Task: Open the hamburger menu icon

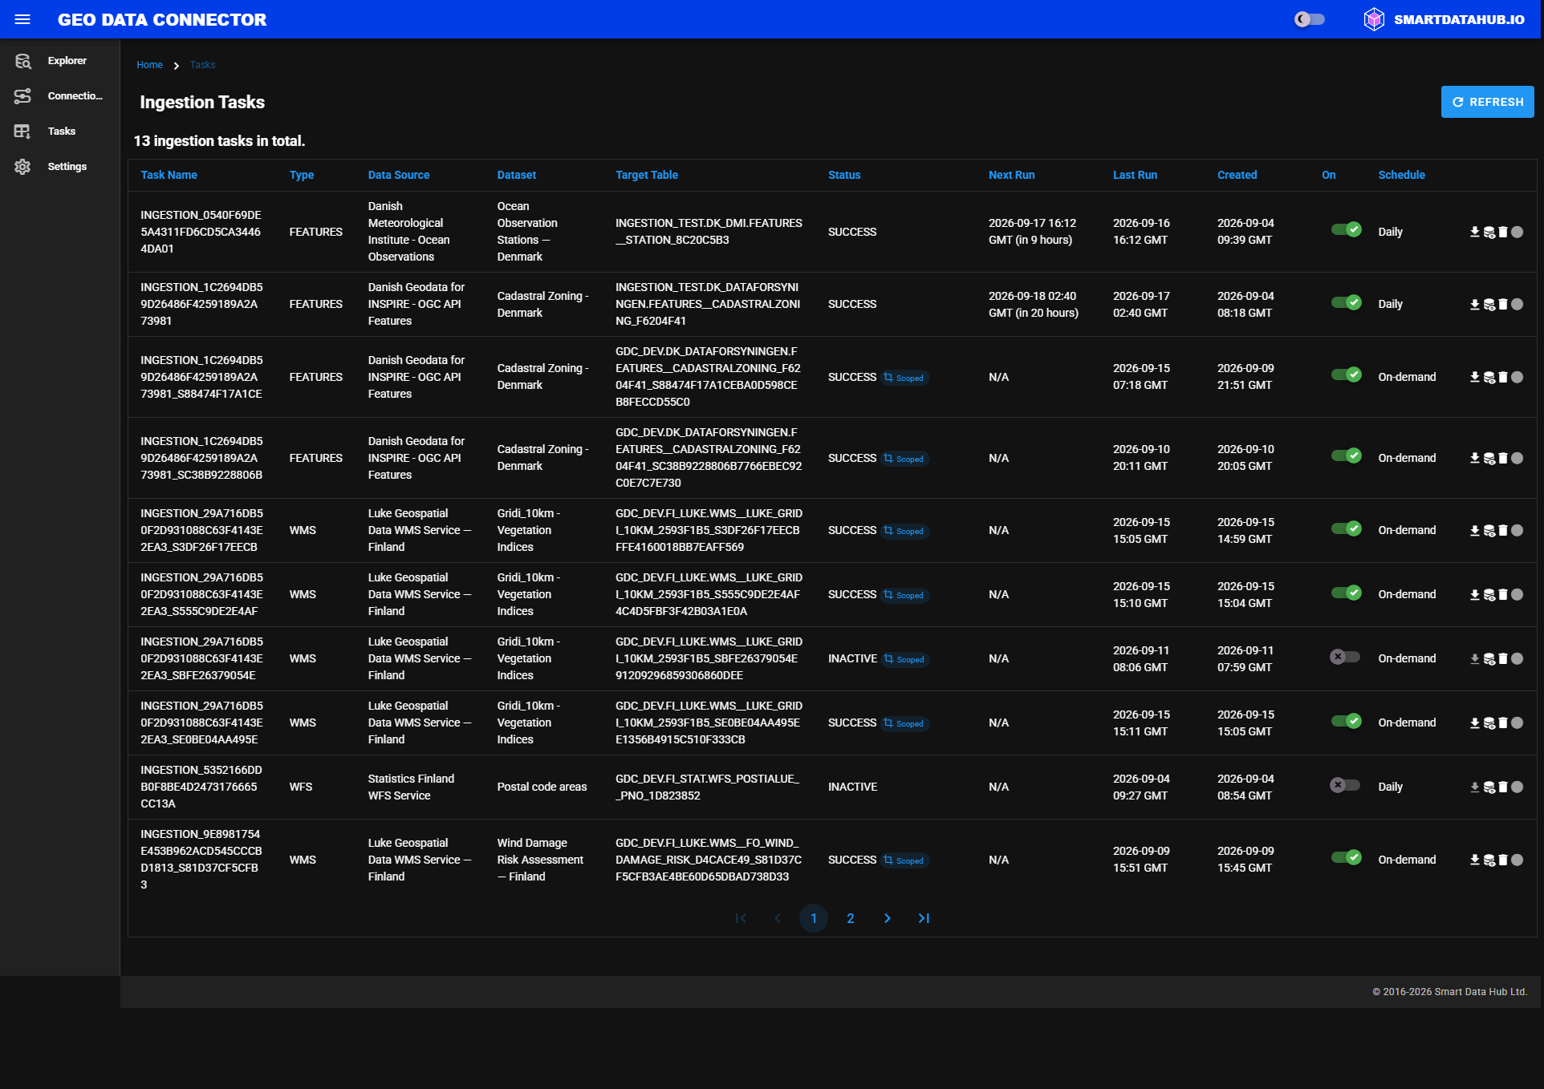Action: [22, 19]
